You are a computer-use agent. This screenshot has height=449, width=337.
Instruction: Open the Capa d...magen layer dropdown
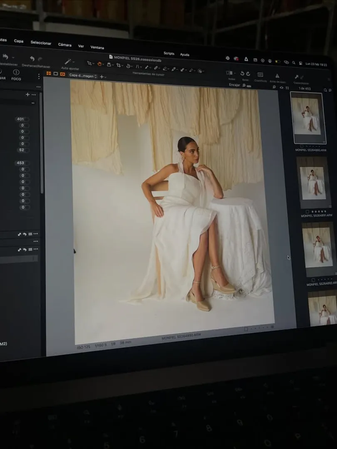pos(83,76)
